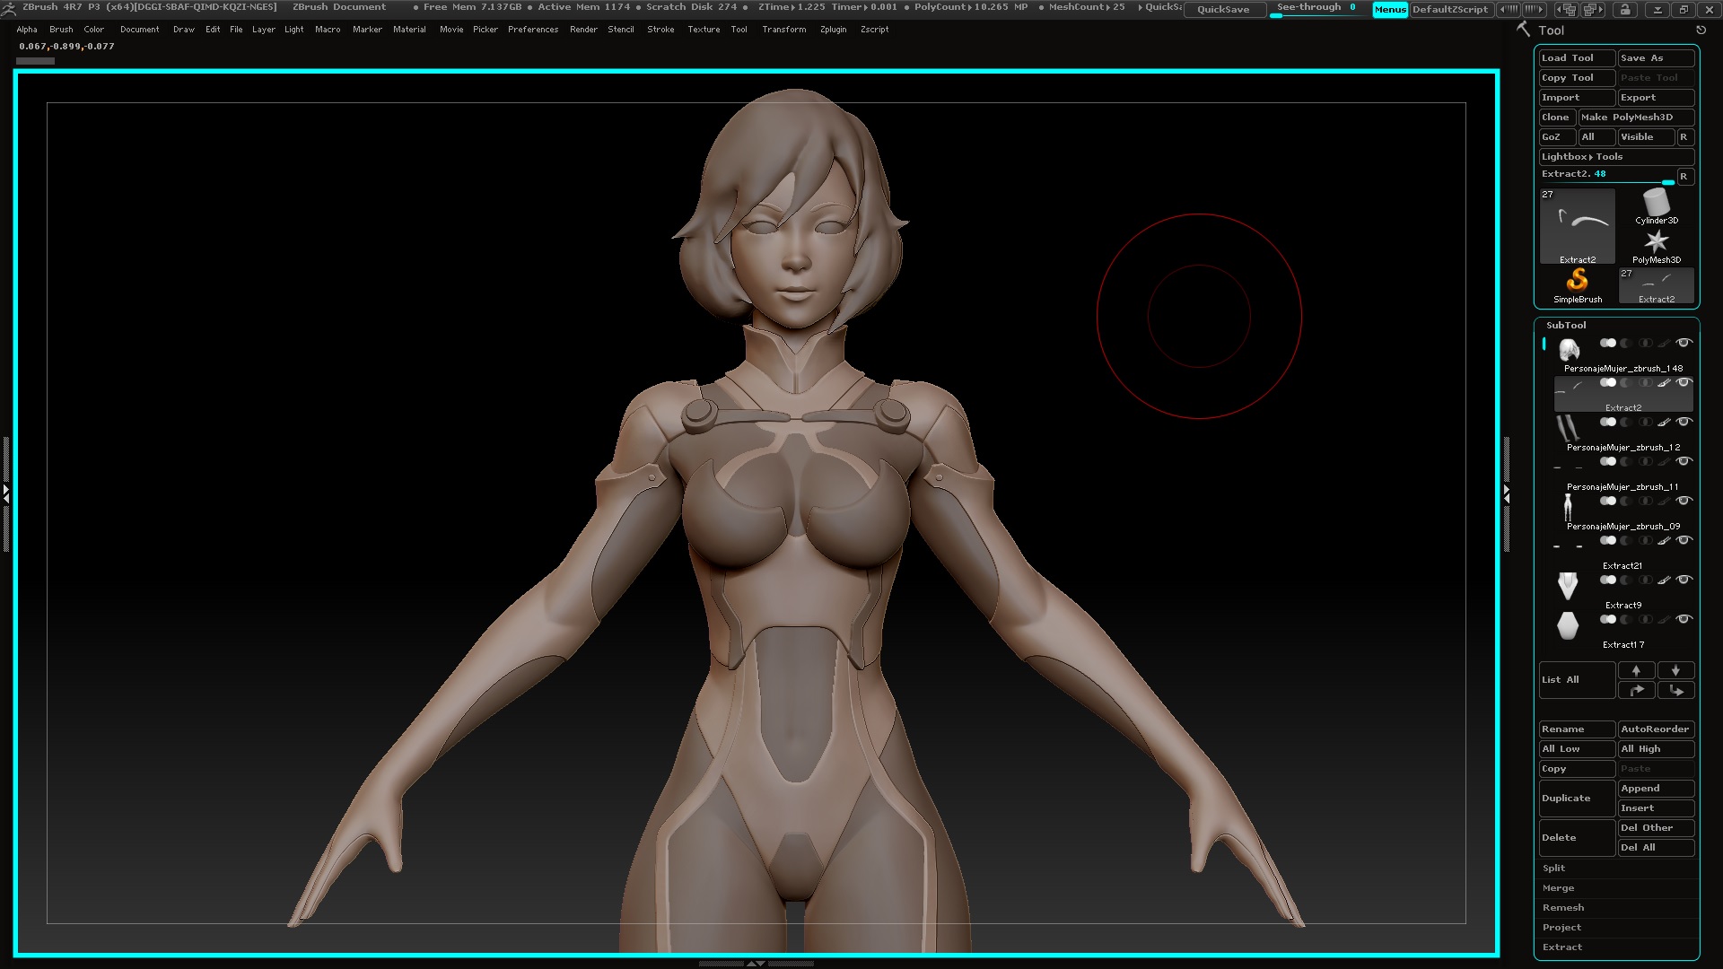
Task: Open the Split section
Action: tap(1553, 869)
